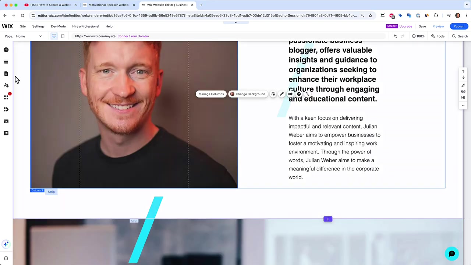Image resolution: width=471 pixels, height=265 pixels.
Task: Open the Layers panel at bottom left
Action: coord(6,258)
